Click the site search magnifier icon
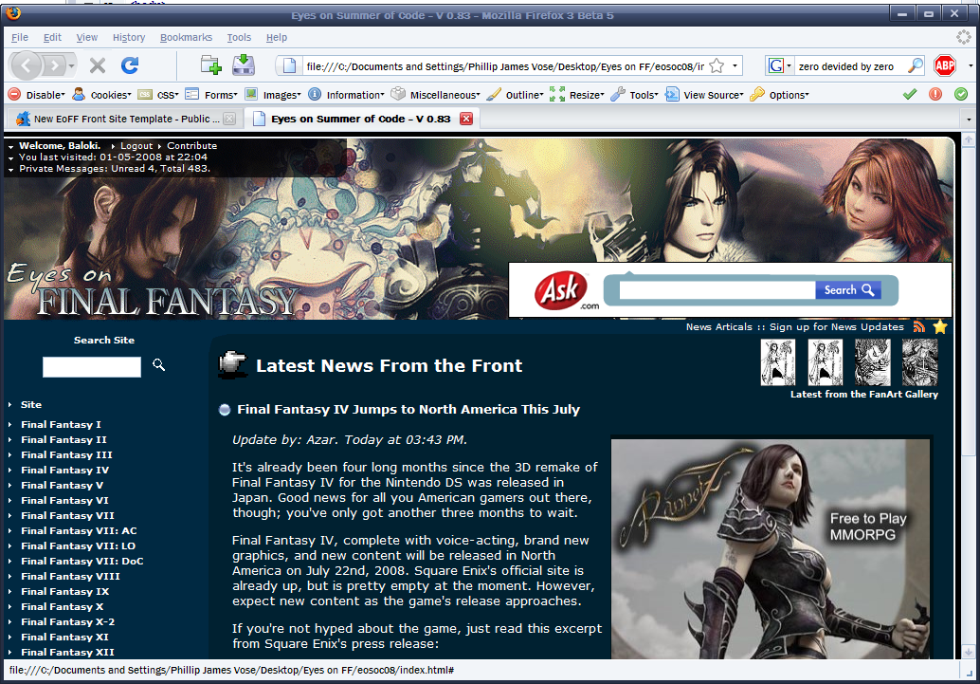980x684 pixels. (x=158, y=365)
